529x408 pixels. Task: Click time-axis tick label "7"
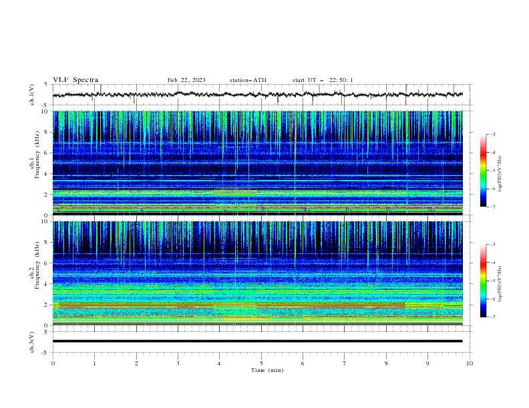344,363
